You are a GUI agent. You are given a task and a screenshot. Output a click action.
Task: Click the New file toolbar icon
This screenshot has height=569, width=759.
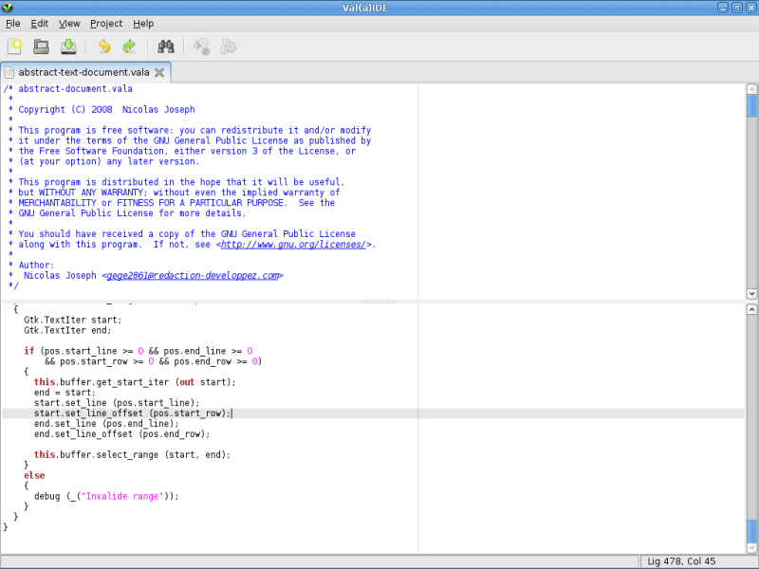point(14,46)
